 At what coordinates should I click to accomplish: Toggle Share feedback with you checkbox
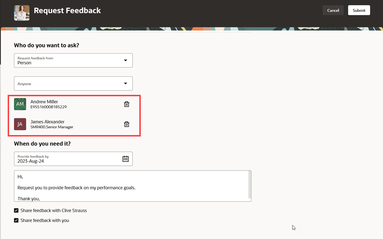(x=17, y=220)
